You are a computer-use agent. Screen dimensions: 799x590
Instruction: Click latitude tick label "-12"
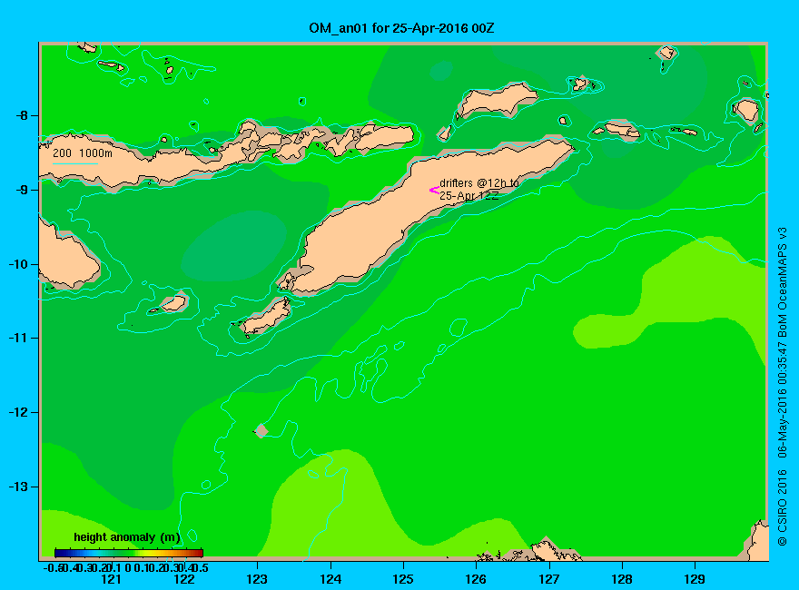click(19, 412)
